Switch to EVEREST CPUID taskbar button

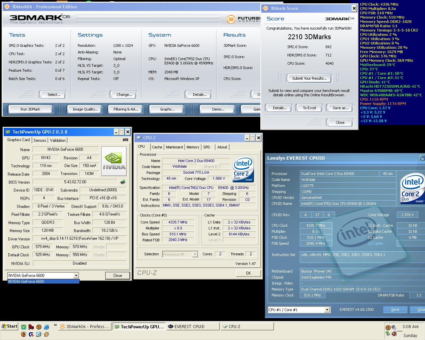point(193,327)
